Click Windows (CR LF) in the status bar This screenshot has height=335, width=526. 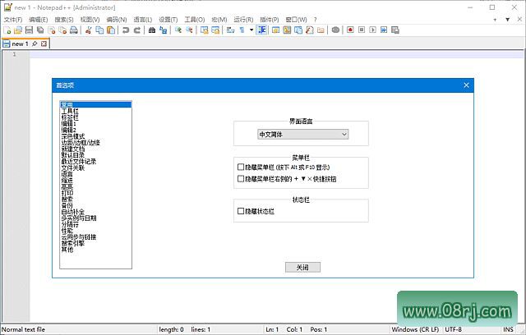416,329
